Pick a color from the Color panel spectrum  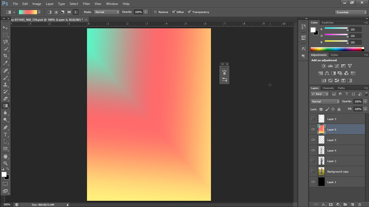point(336,49)
